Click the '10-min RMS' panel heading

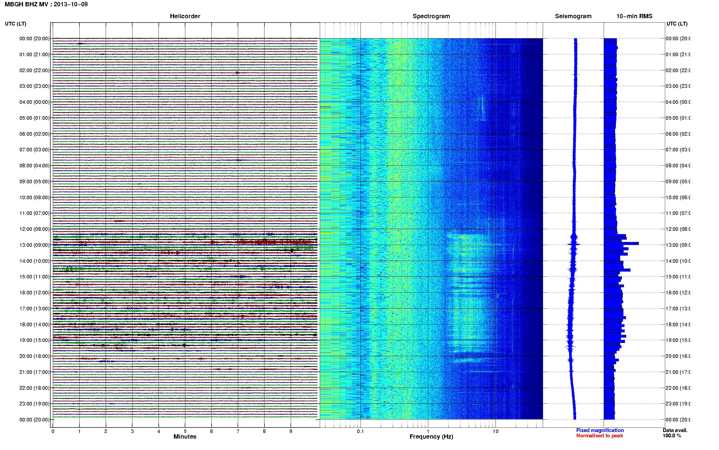634,16
